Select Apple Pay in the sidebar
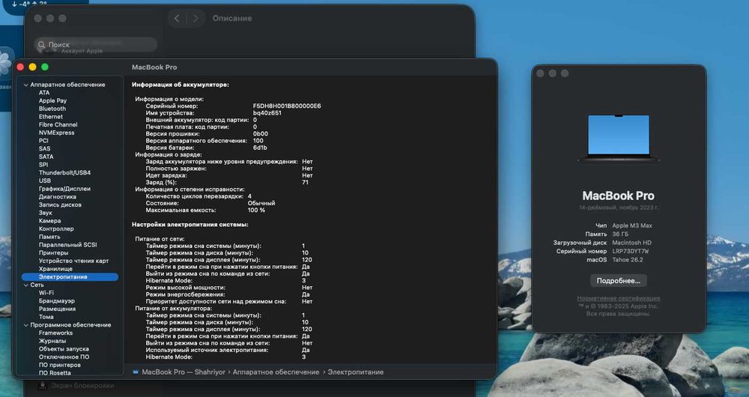This screenshot has width=749, height=397. click(x=52, y=101)
